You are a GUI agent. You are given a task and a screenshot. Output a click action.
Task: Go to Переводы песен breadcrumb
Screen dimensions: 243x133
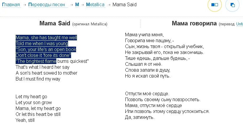click(x=47, y=5)
